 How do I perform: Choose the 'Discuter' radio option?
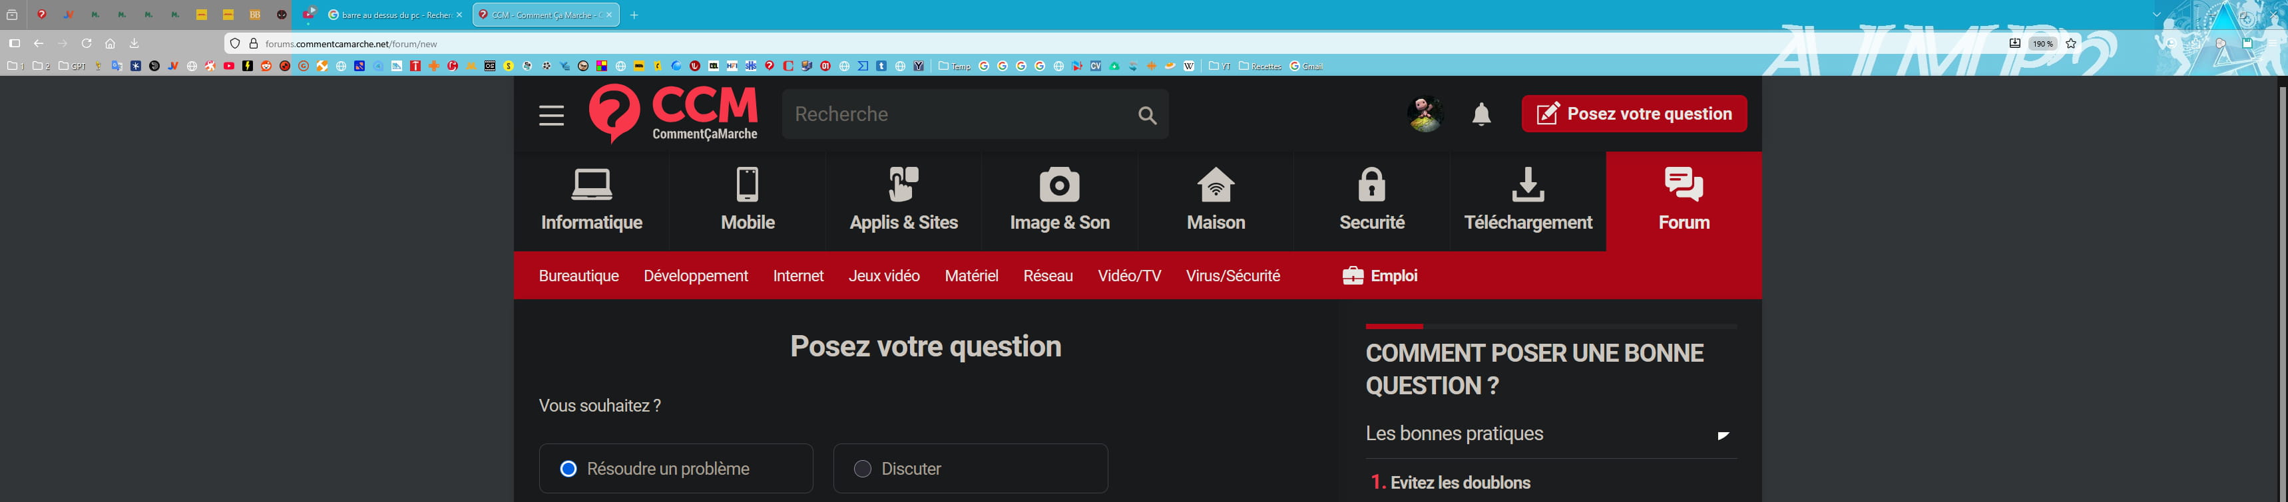point(863,468)
